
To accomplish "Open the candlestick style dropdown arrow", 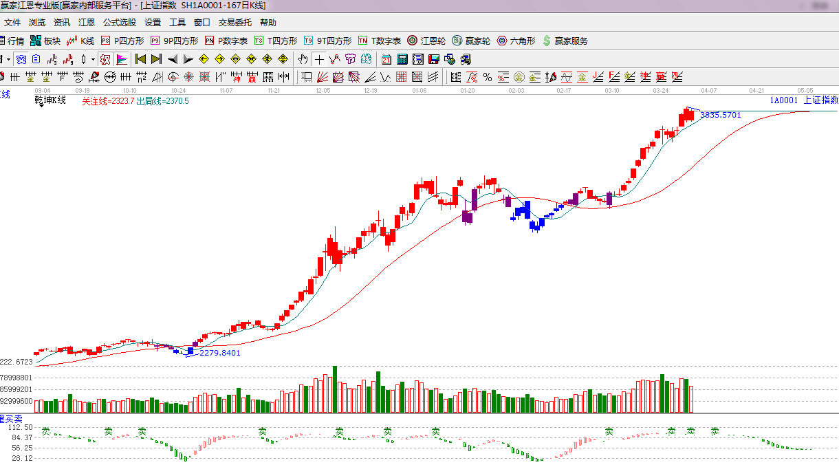I will [x=93, y=59].
